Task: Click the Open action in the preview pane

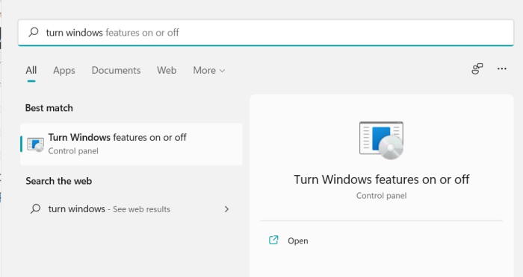Action: coord(288,241)
